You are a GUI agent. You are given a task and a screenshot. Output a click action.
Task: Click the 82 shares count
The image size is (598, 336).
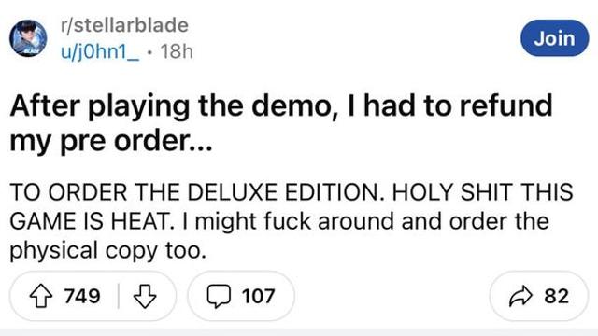557,297
